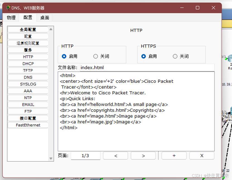Switch to the 桌面 tab

(45, 18)
